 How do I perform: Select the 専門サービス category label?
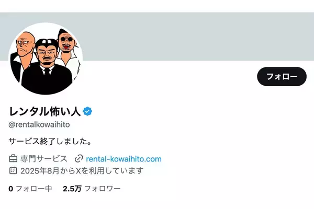pos(43,159)
